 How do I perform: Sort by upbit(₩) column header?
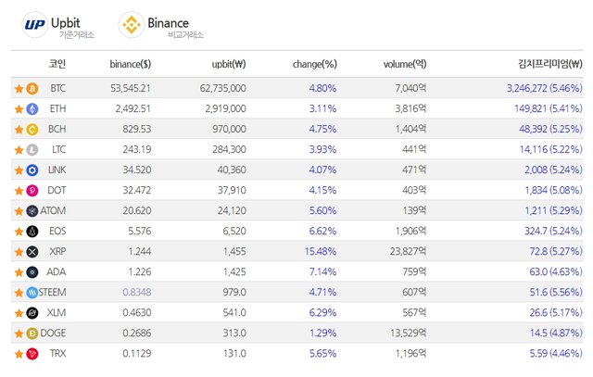click(x=229, y=64)
